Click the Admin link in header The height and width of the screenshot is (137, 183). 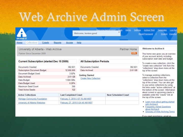[128, 30]
